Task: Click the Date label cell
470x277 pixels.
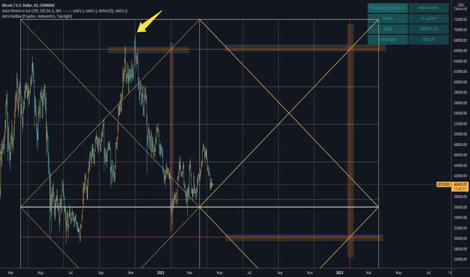Action: pyautogui.click(x=387, y=29)
